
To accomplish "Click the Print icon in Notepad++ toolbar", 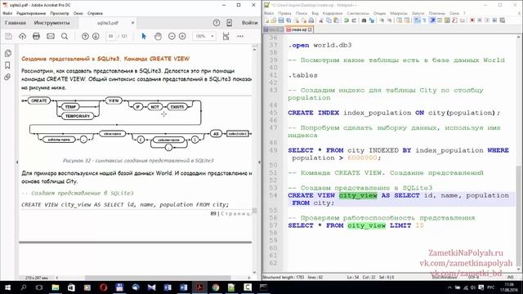I will (311, 20).
